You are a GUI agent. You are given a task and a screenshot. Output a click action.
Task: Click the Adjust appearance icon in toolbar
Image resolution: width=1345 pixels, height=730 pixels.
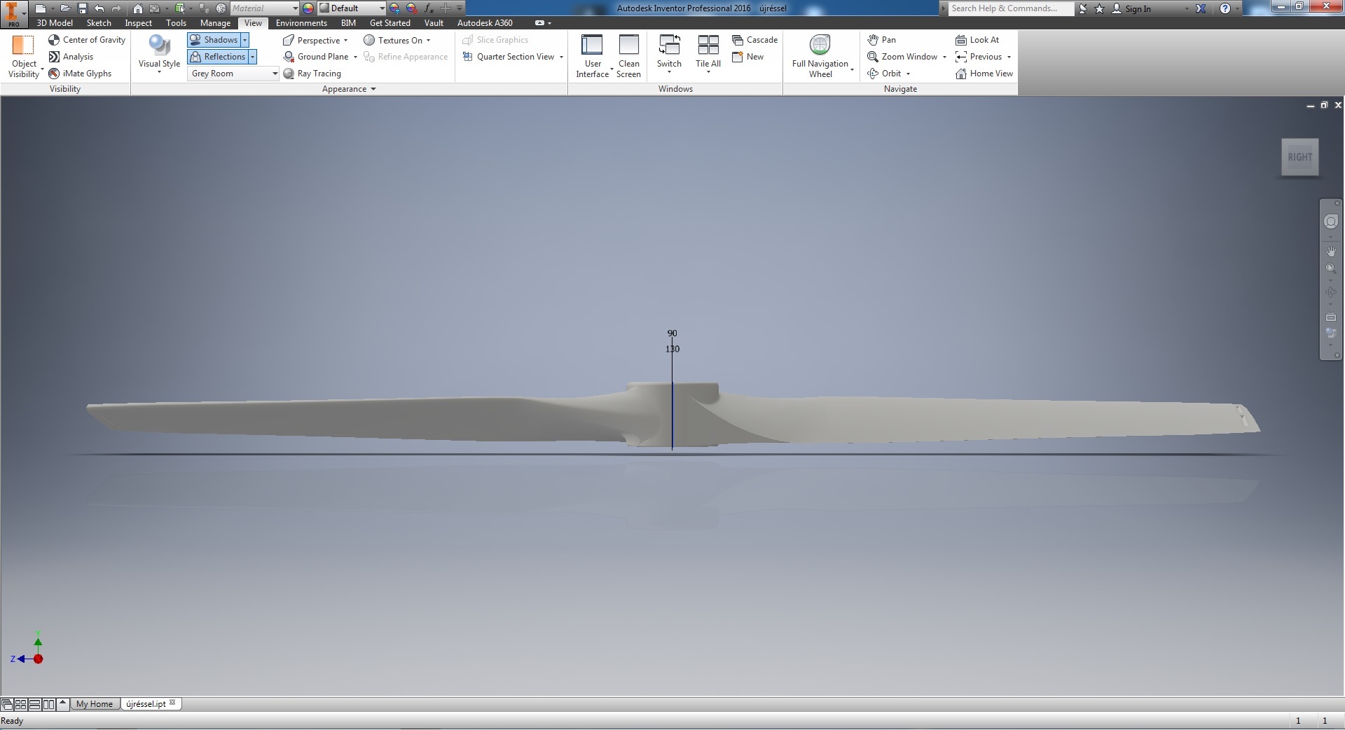pos(394,8)
